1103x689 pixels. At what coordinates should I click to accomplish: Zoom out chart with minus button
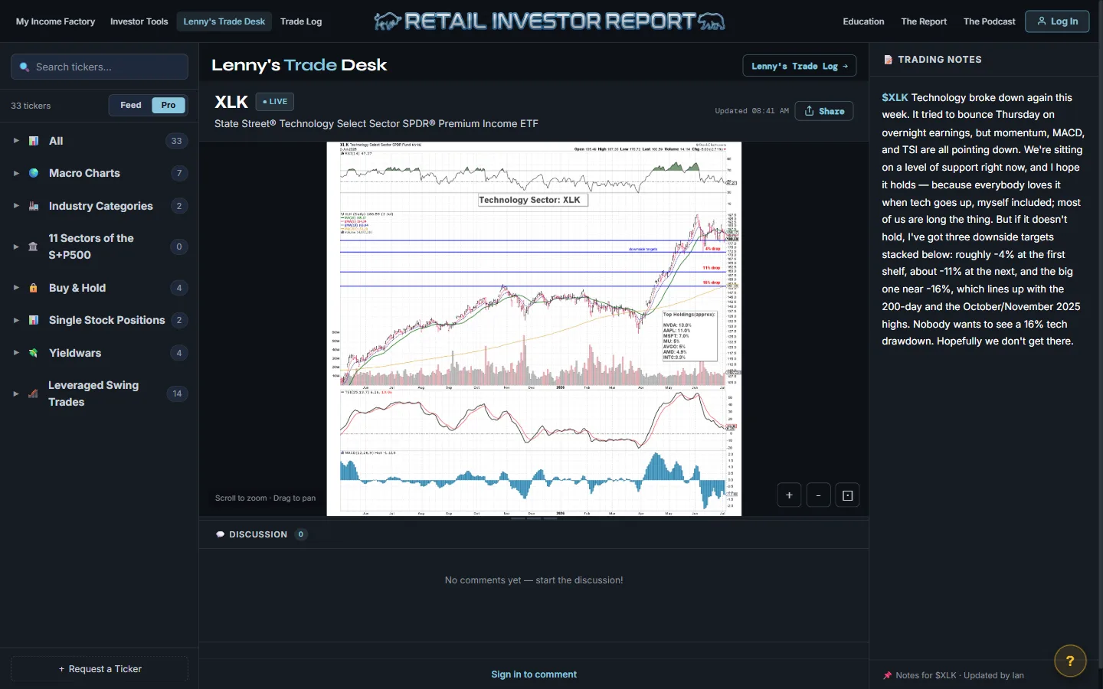click(x=818, y=495)
